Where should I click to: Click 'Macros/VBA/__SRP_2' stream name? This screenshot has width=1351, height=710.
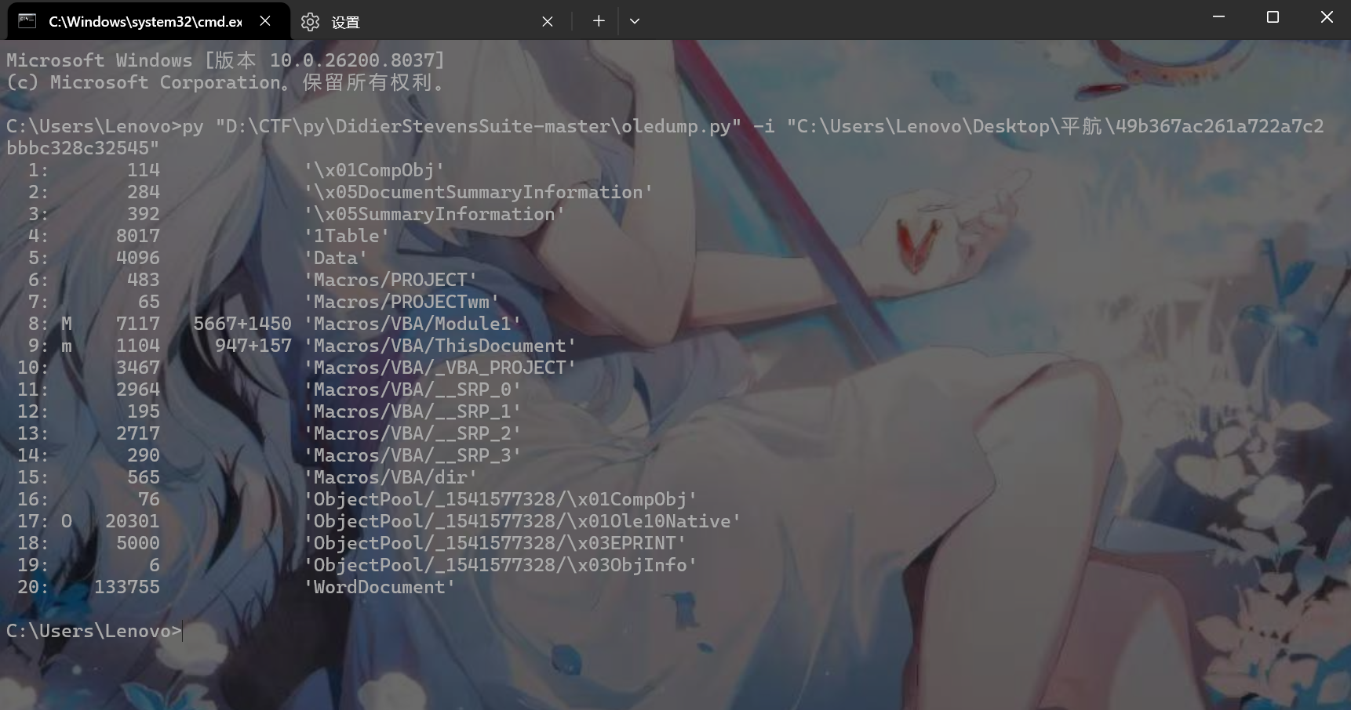(413, 433)
